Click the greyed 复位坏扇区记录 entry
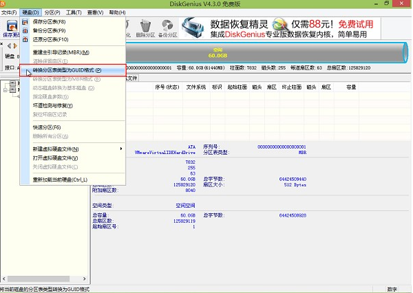Viewport: 413px width, 293px height. 73,114
